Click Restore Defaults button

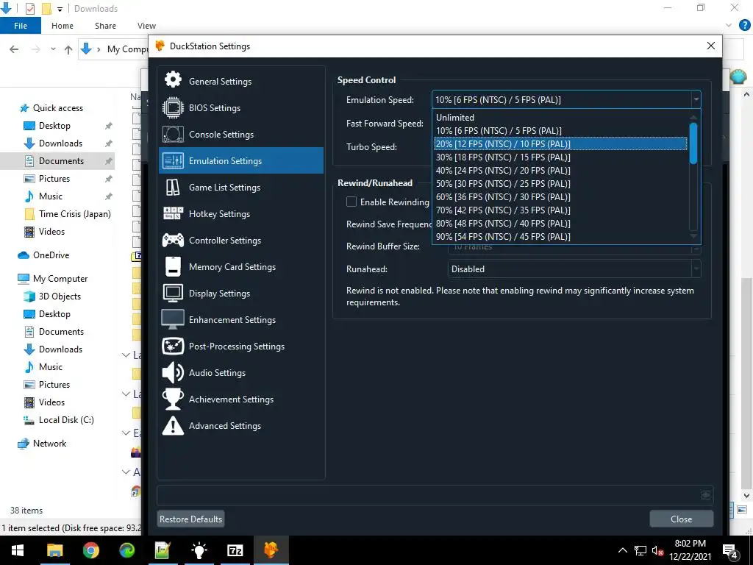tap(190, 519)
